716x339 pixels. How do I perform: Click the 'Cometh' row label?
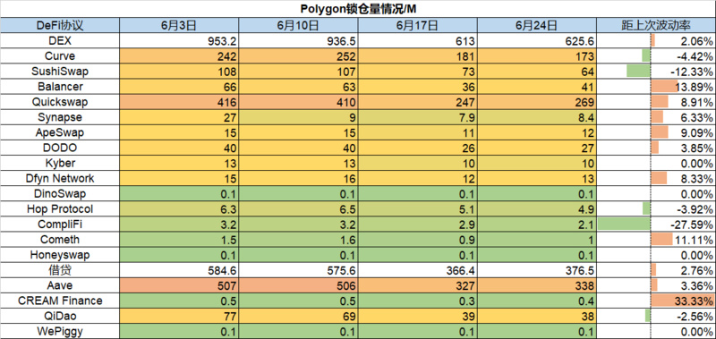click(60, 240)
